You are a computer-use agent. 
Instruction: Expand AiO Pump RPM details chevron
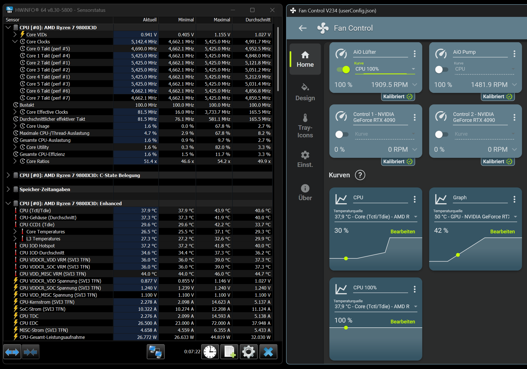514,85
